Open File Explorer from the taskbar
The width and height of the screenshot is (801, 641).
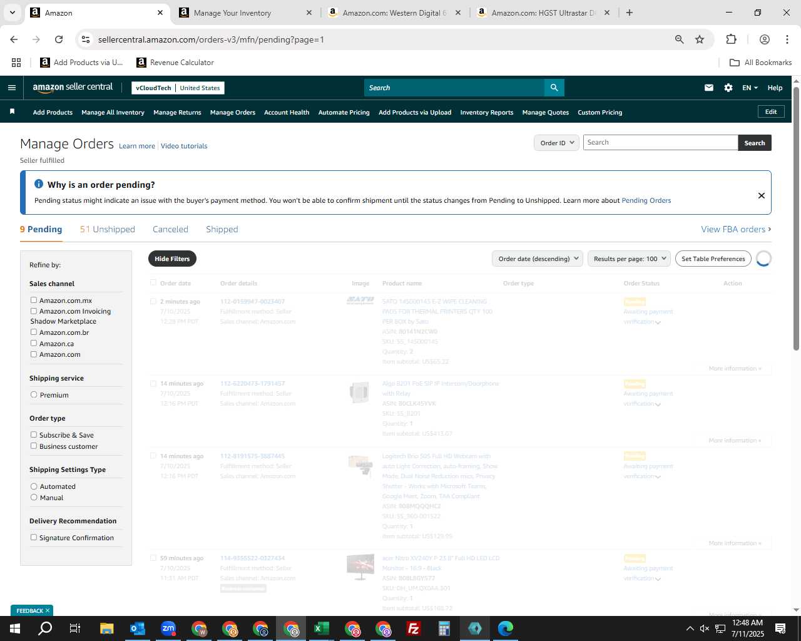107,628
